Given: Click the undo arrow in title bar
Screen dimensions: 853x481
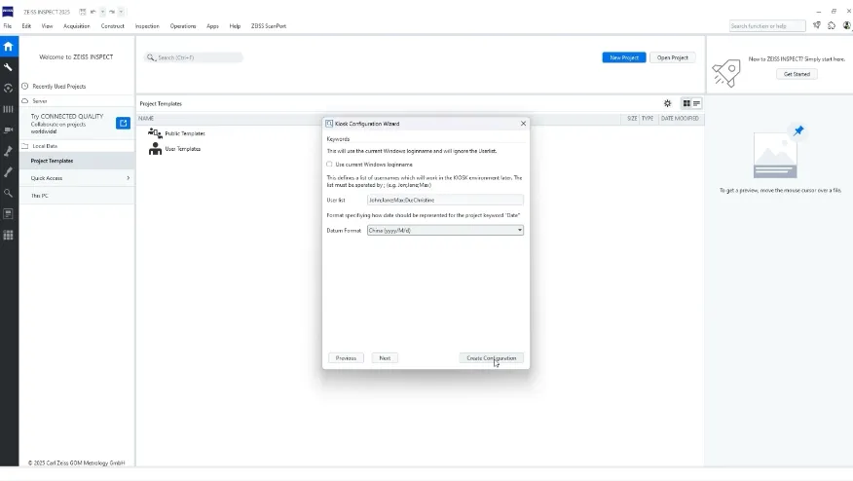Looking at the screenshot, I should pyautogui.click(x=93, y=12).
